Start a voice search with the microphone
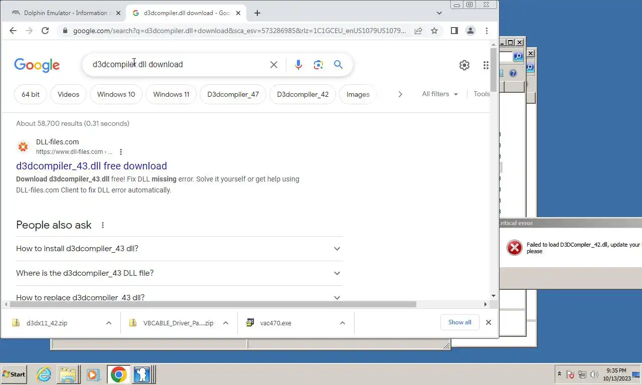Viewport: 642px width, 385px height. 298,65
